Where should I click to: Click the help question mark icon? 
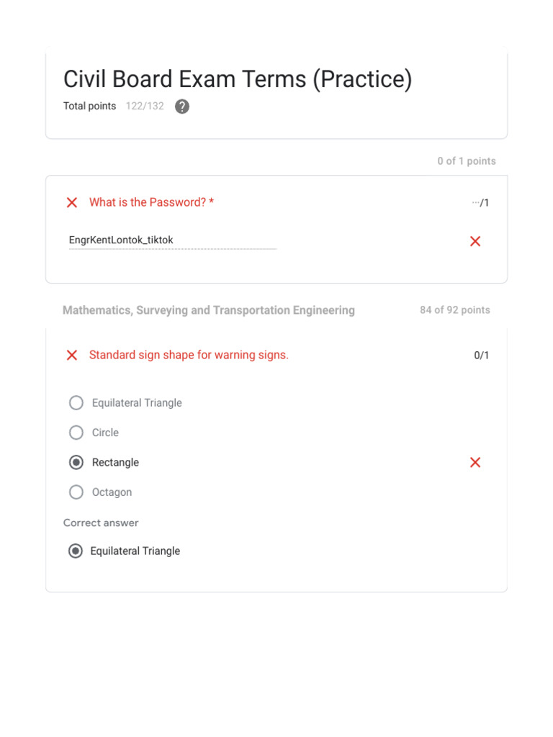[182, 107]
